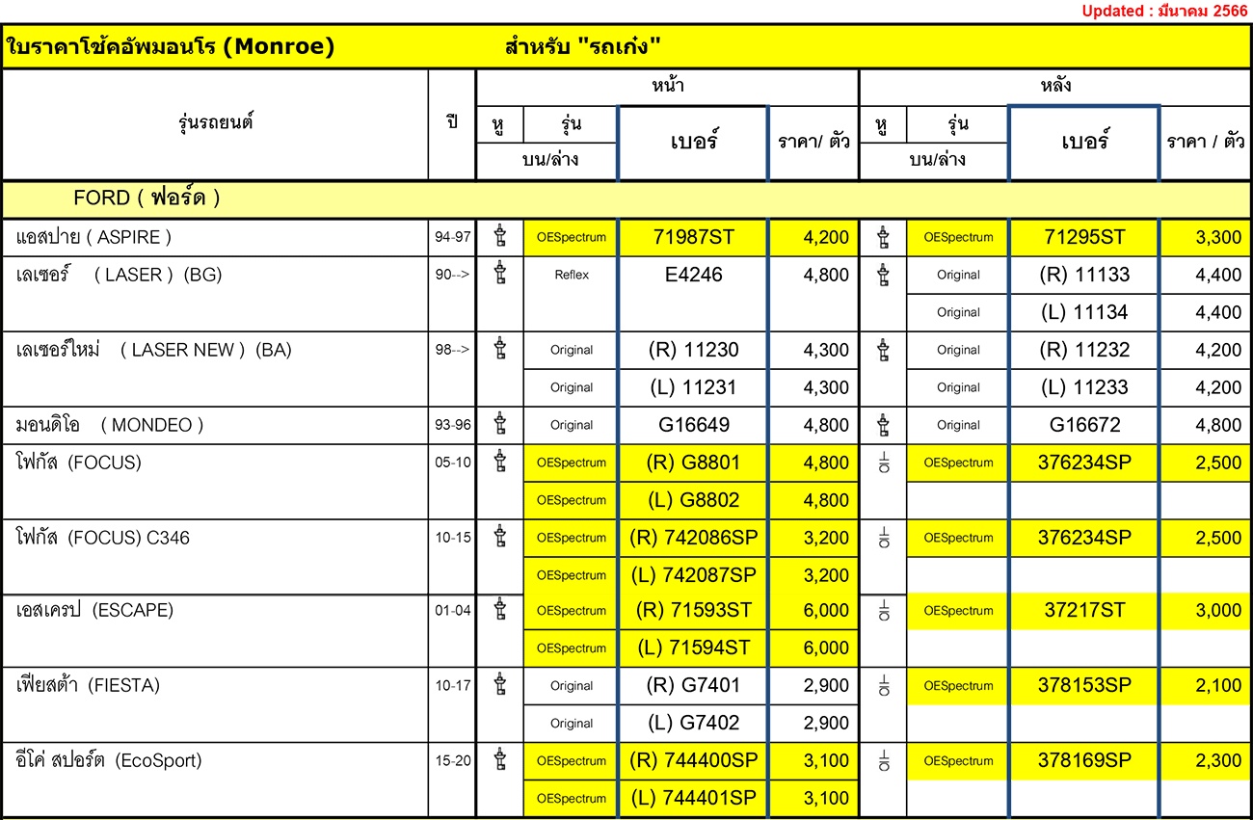The height and width of the screenshot is (820, 1253).
Task: Click the หลัง rear column group header
Action: [1056, 87]
